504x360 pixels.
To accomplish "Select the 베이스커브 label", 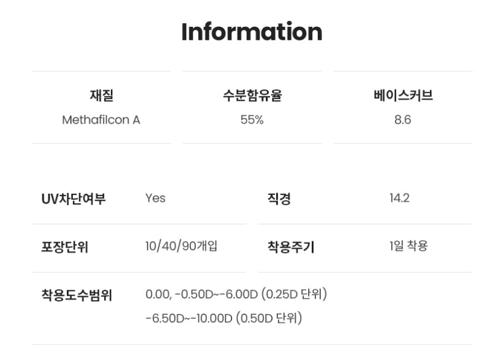I will [402, 95].
